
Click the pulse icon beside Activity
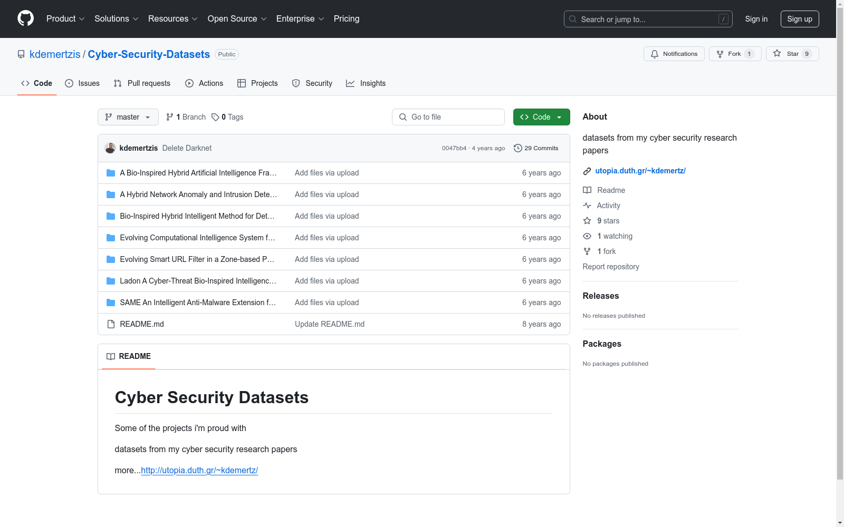pyautogui.click(x=587, y=206)
